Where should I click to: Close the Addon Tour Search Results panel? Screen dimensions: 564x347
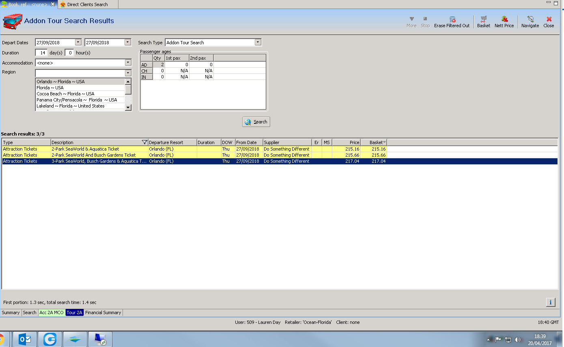(x=549, y=22)
